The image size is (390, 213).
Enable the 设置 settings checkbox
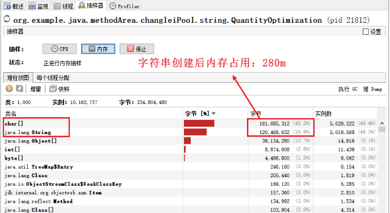pos(366,32)
